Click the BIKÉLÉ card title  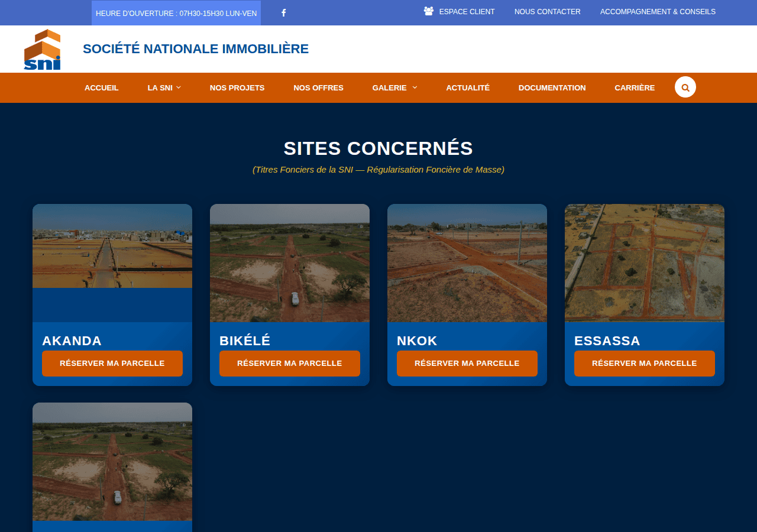pos(245,341)
